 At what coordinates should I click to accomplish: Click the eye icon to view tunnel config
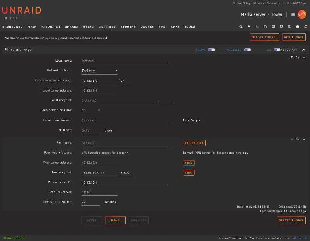point(292,57)
